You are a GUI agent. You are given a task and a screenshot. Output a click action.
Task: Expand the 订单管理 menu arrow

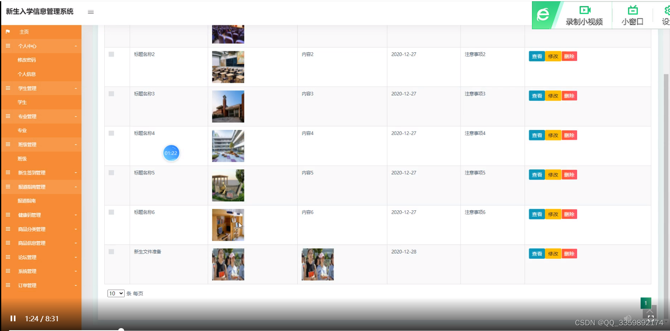(x=76, y=285)
